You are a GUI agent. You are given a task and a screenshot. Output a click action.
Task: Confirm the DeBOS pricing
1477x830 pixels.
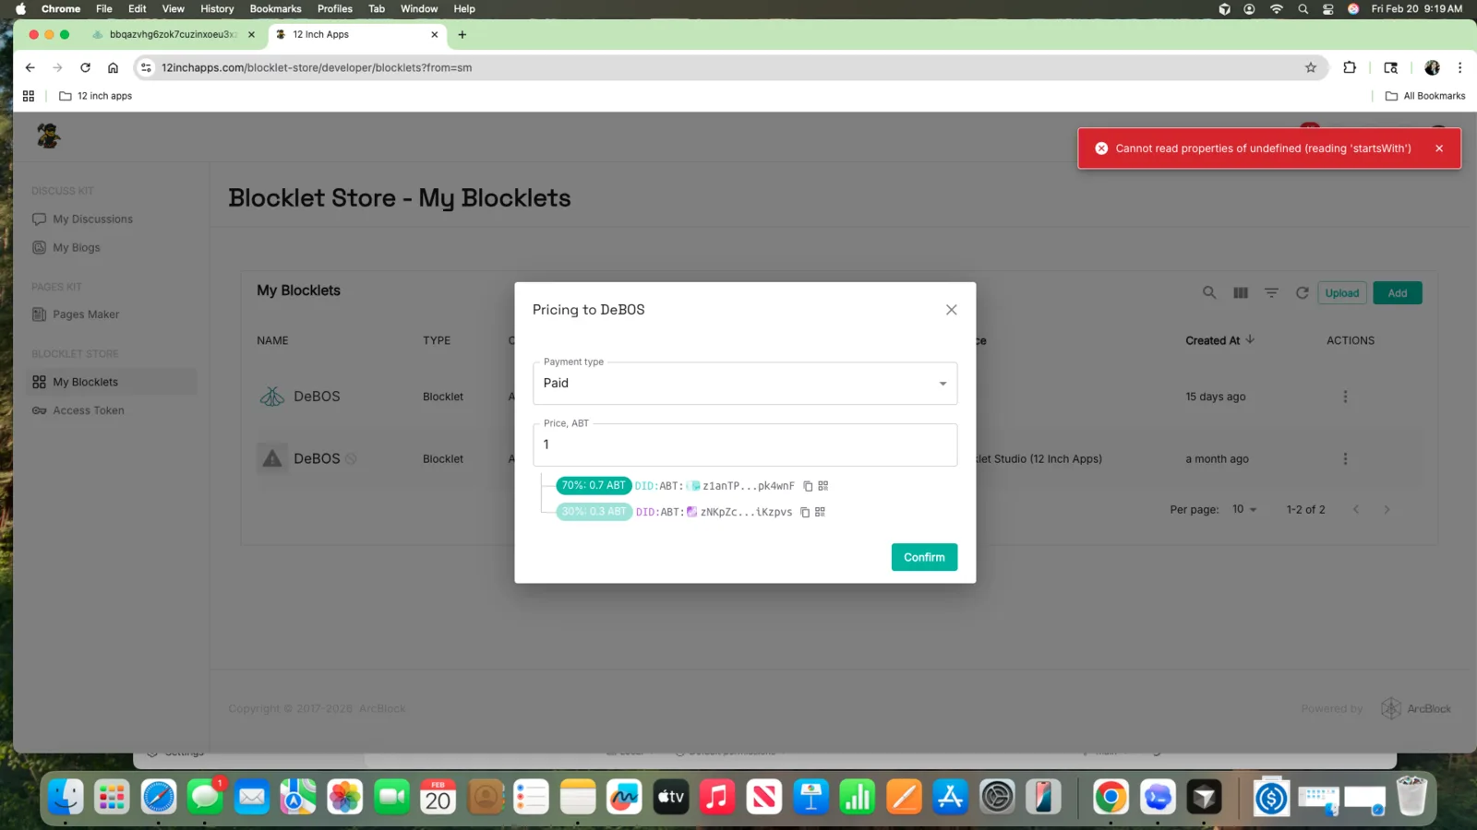click(x=924, y=557)
